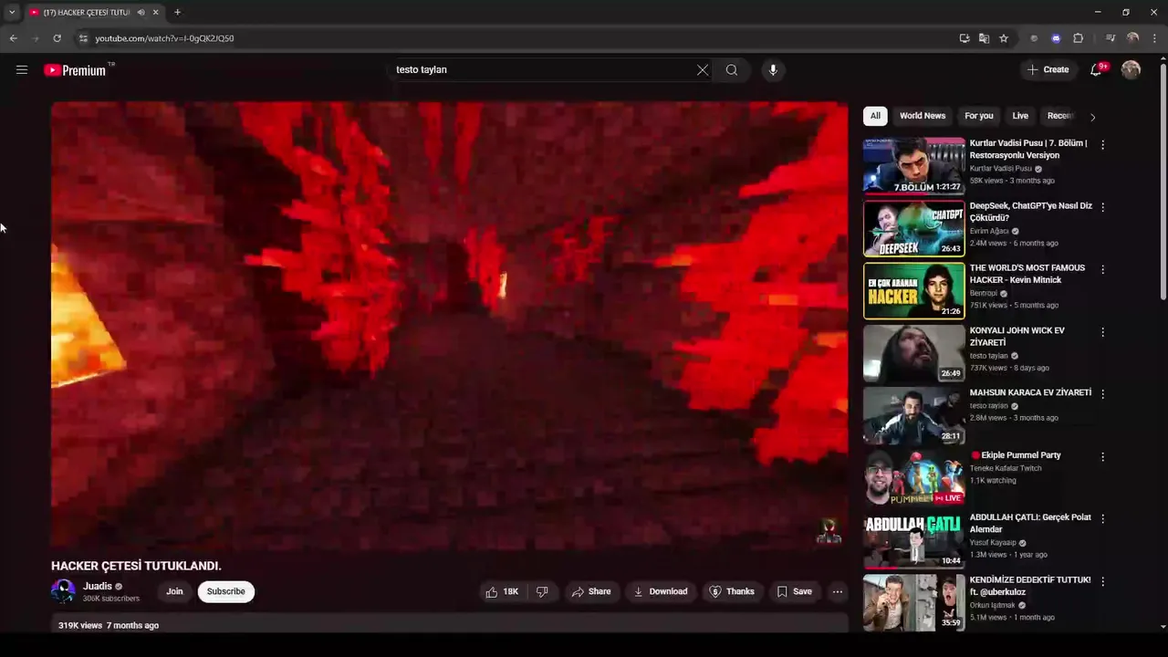Open the Ekiple Pummel Party live thumbnail

point(913,477)
